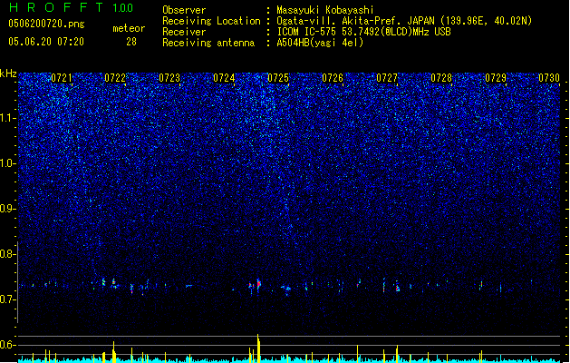This screenshot has width=570, height=363.
Task: Click the 0.8 frequency axis label
Action: [8, 254]
